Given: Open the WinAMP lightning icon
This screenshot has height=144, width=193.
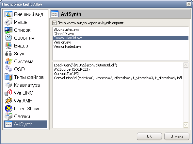Looking at the screenshot, I should tap(8, 101).
